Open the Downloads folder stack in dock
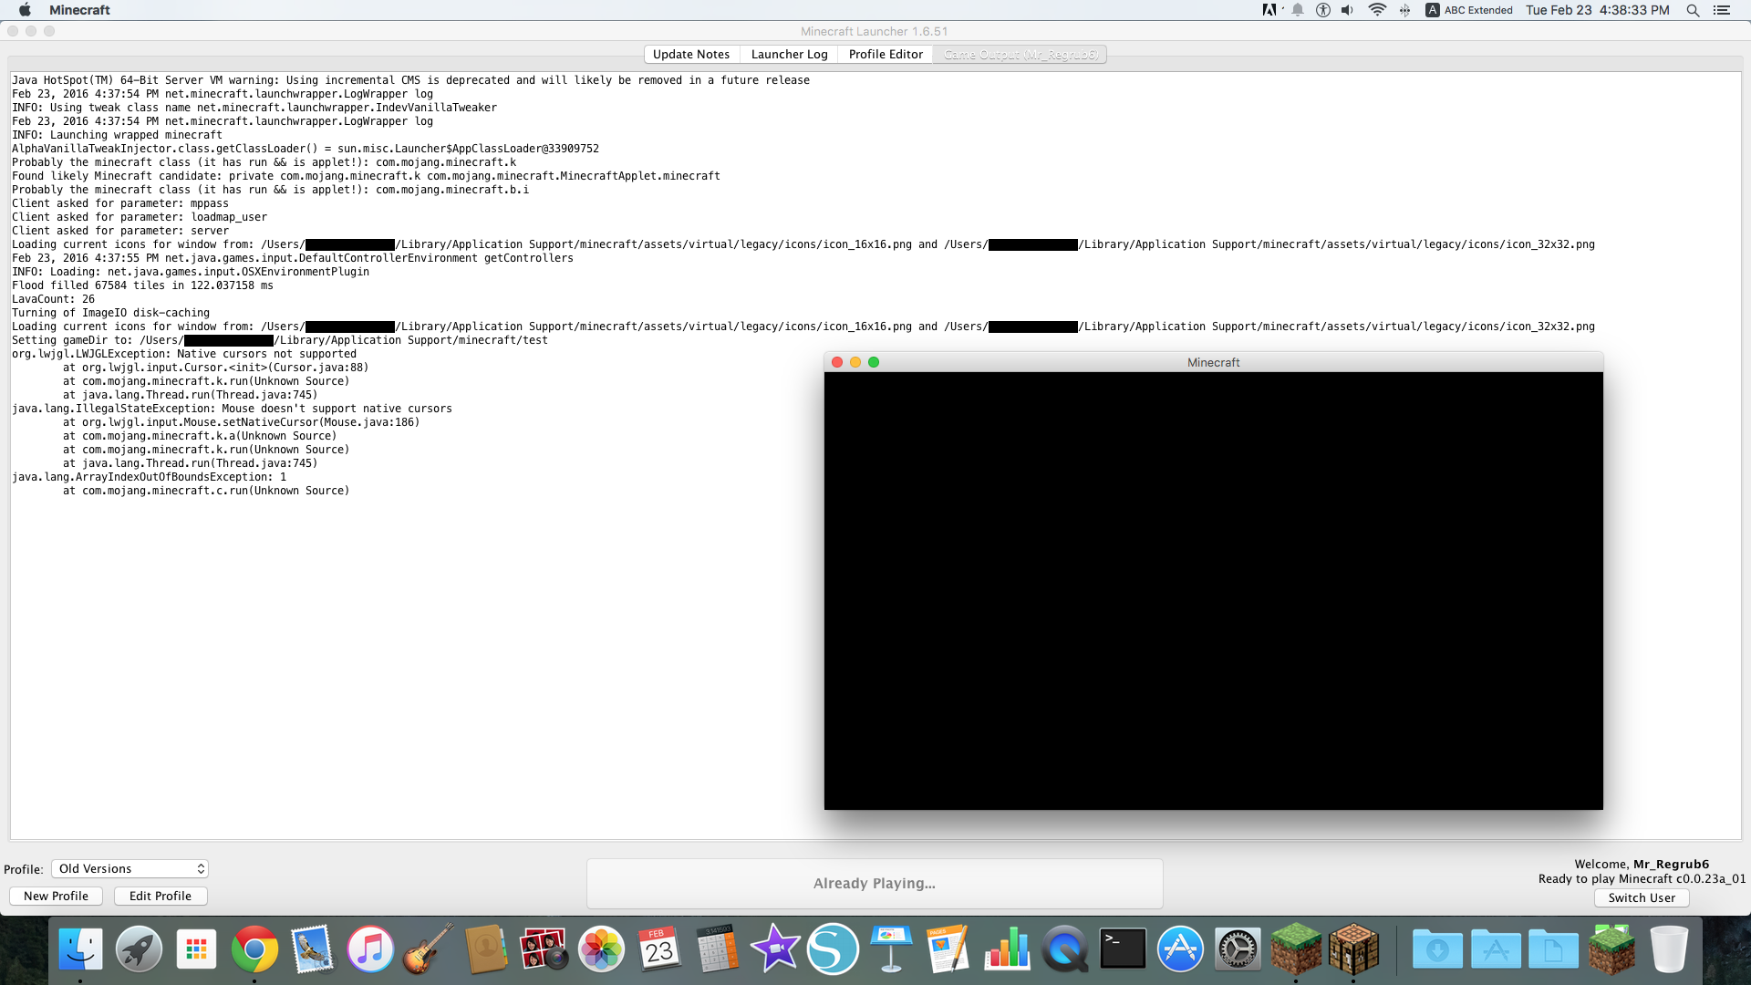 coord(1437,949)
